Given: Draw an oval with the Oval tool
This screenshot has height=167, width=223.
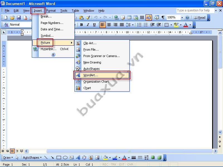Looking at the screenshot, I should [65, 158].
